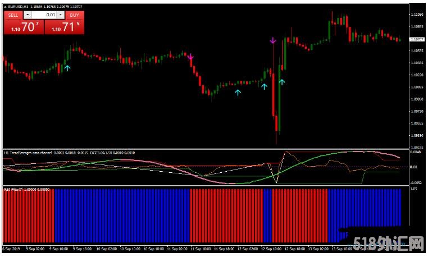Click the RSI Filter(7) indicator label
This screenshot has height=257, width=428.
pyautogui.click(x=14, y=189)
